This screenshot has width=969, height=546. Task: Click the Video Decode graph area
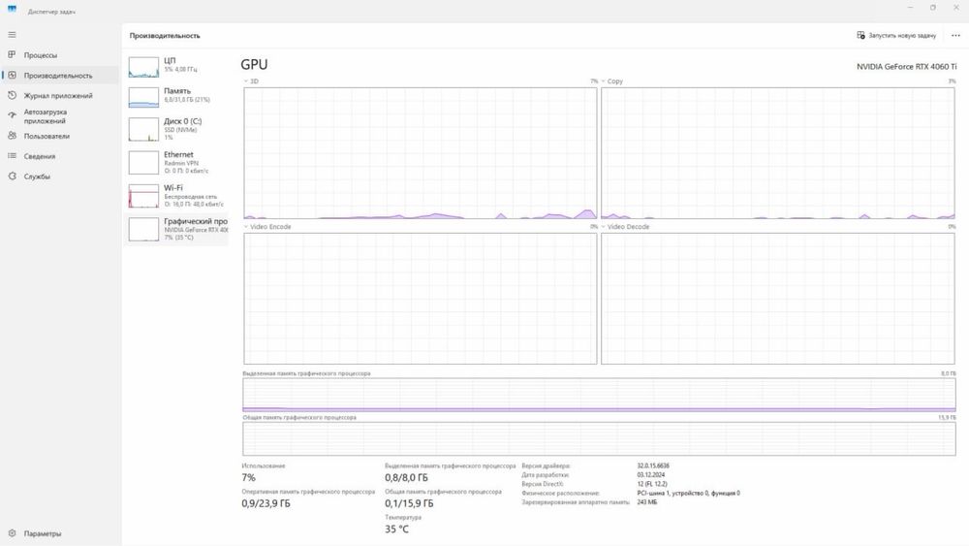pos(777,299)
